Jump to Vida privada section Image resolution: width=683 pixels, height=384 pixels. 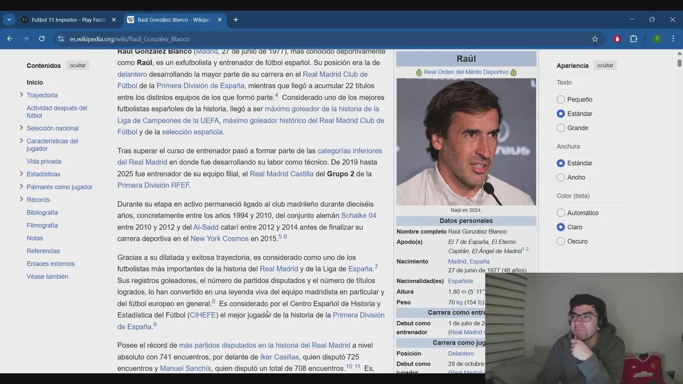tap(44, 162)
